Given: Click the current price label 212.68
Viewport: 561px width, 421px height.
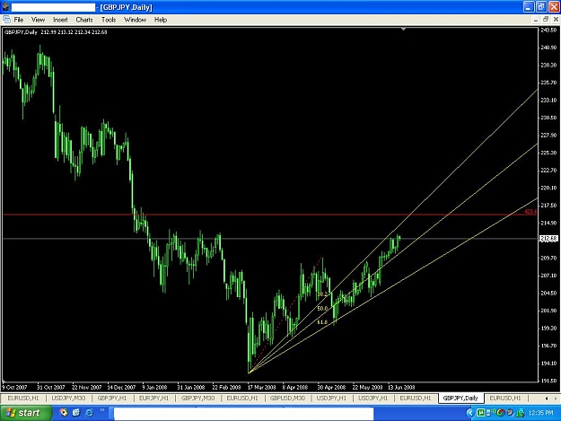Looking at the screenshot, I should (548, 238).
